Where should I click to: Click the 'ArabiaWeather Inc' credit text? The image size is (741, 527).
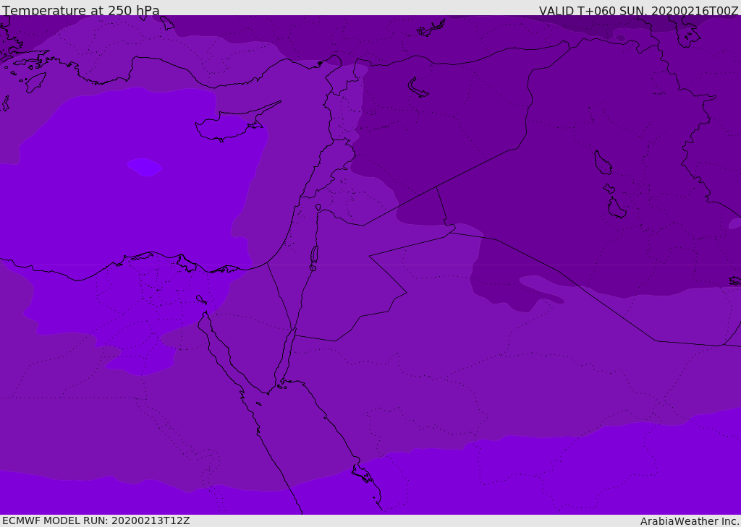[x=690, y=521]
